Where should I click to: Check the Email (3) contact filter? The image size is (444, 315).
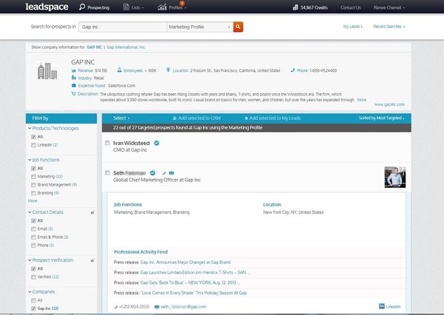(x=33, y=229)
